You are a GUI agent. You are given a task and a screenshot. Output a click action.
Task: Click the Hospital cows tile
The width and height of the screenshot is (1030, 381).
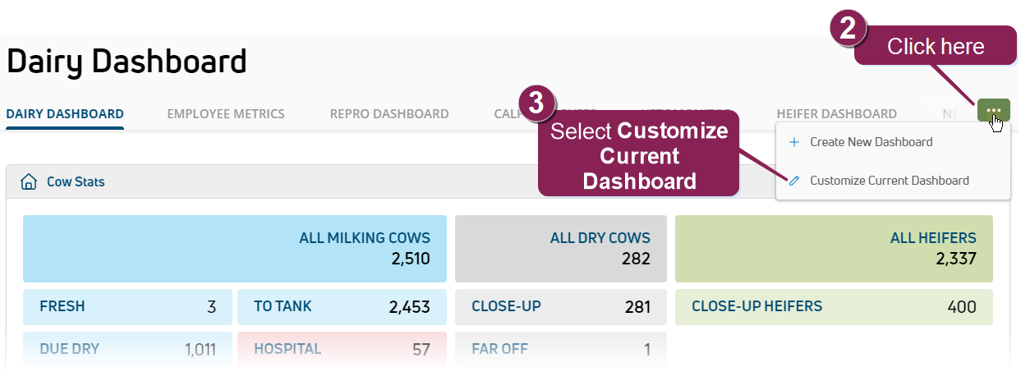point(342,349)
